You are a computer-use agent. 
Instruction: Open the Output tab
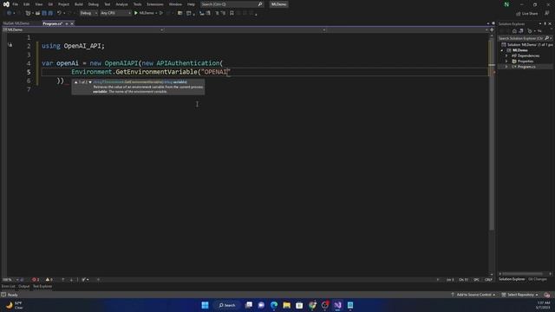[x=23, y=286]
